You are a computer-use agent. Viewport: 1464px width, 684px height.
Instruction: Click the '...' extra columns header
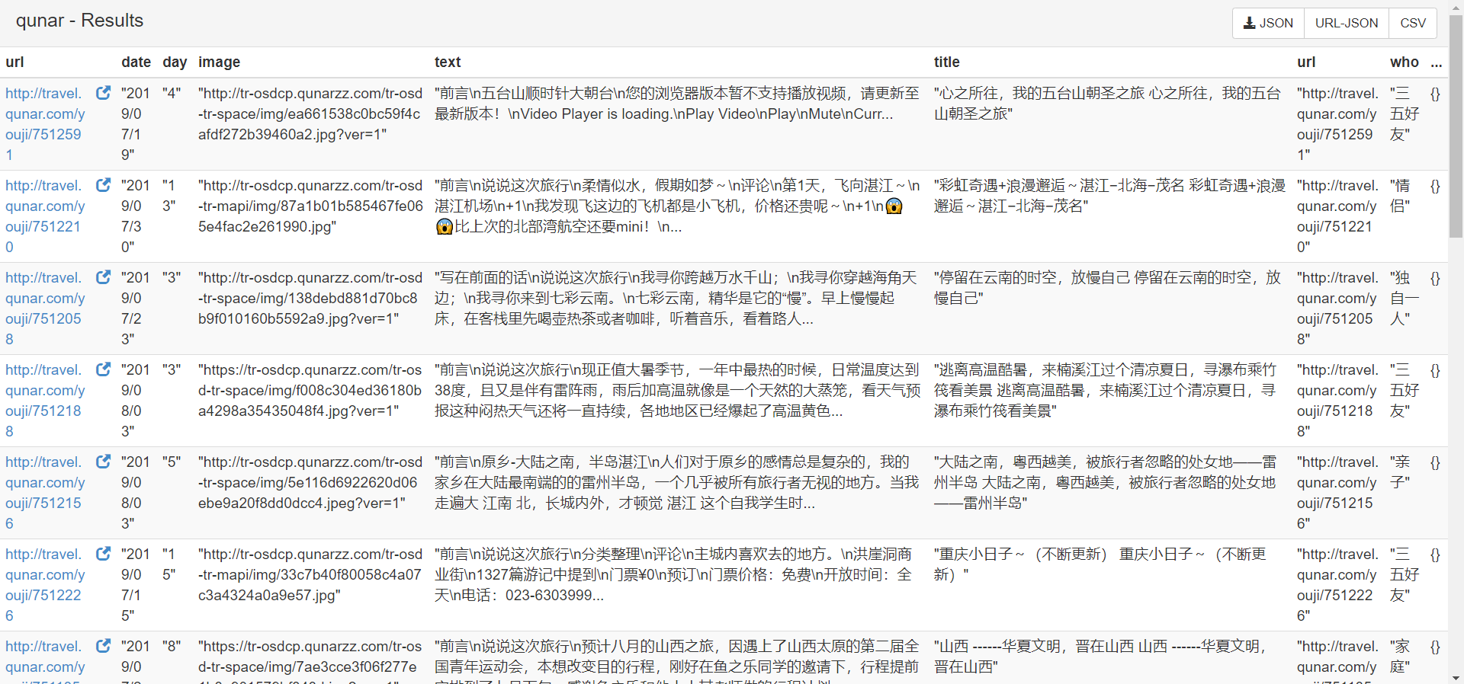pos(1437,62)
